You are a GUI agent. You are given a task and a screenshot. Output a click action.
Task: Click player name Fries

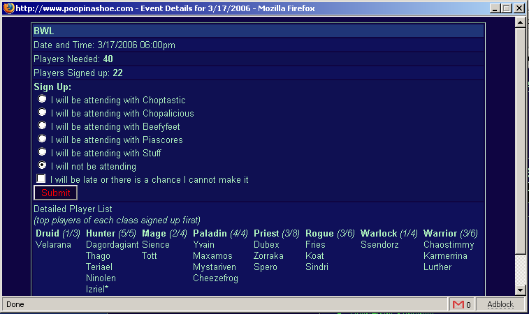(x=315, y=245)
